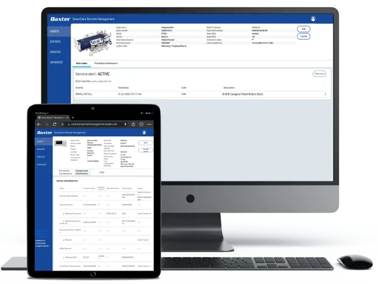Click the Severity column header on the monitor
The image size is (378, 284).
point(79,88)
